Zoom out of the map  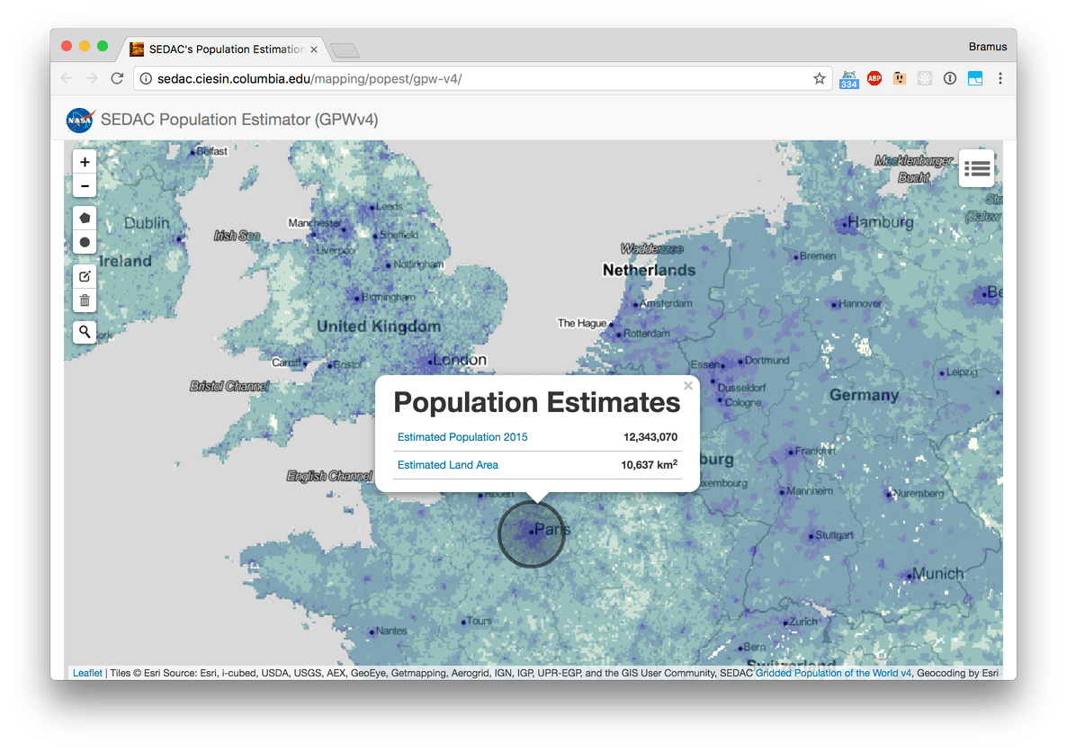85,186
